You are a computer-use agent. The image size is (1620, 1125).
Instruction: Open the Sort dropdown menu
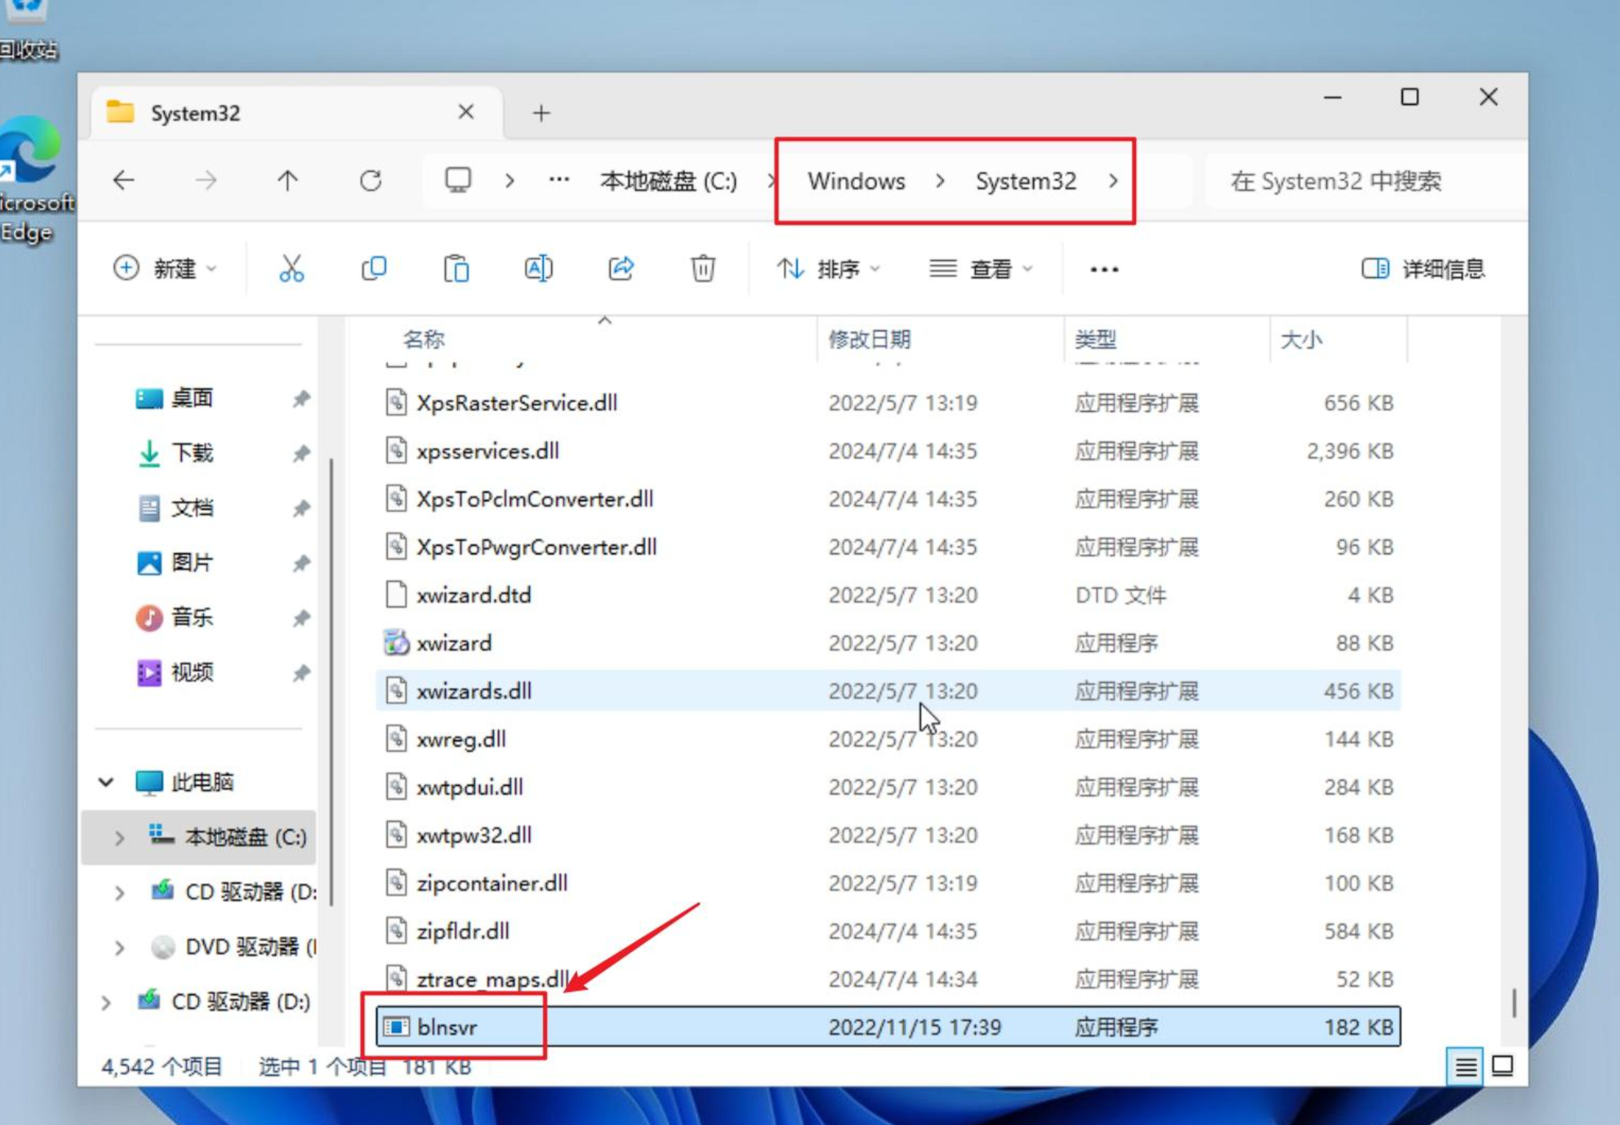tap(828, 269)
